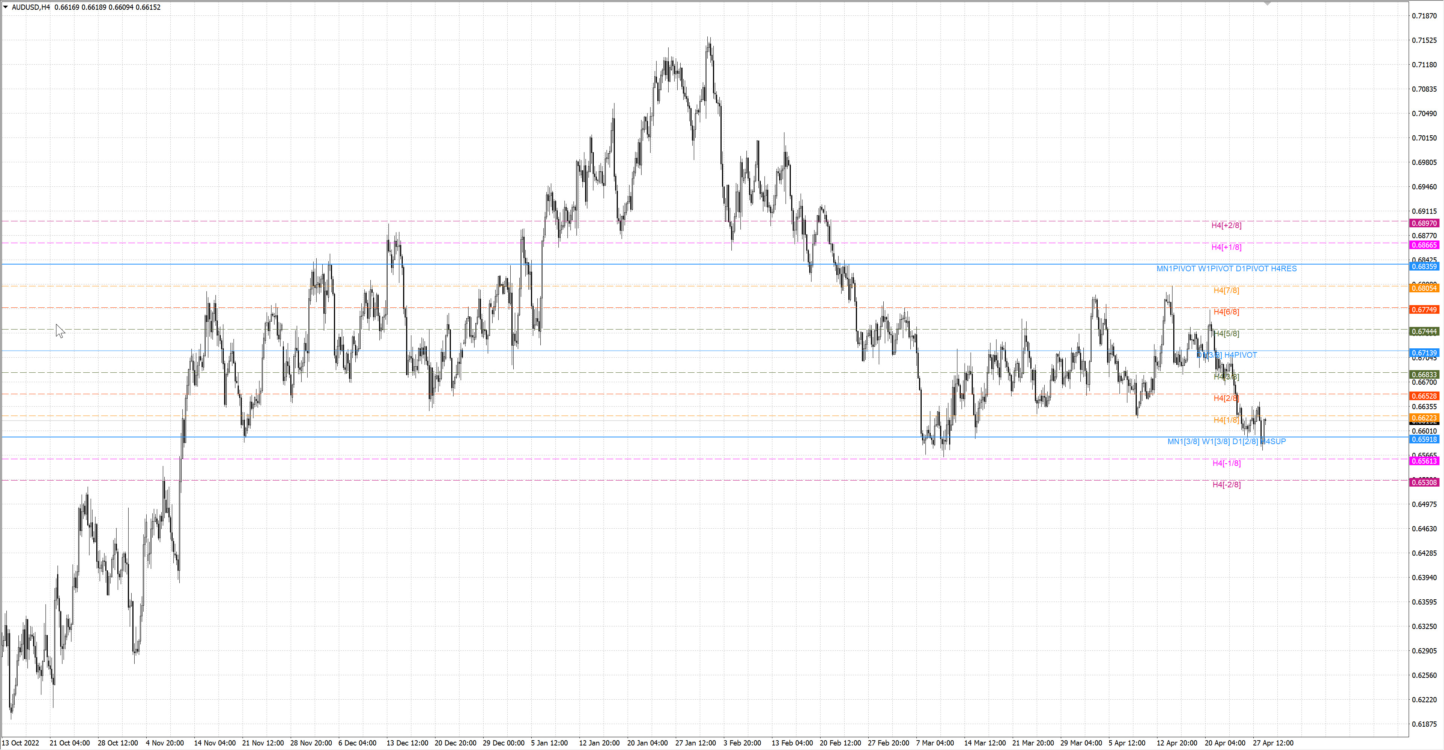Image resolution: width=1444 pixels, height=750 pixels.
Task: Click the AUDUSD,H4 chart title text
Action: pos(31,7)
